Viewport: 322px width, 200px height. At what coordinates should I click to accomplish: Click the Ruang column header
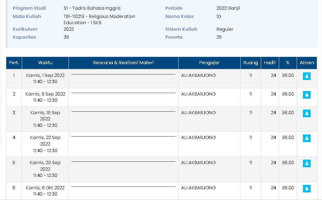(250, 63)
